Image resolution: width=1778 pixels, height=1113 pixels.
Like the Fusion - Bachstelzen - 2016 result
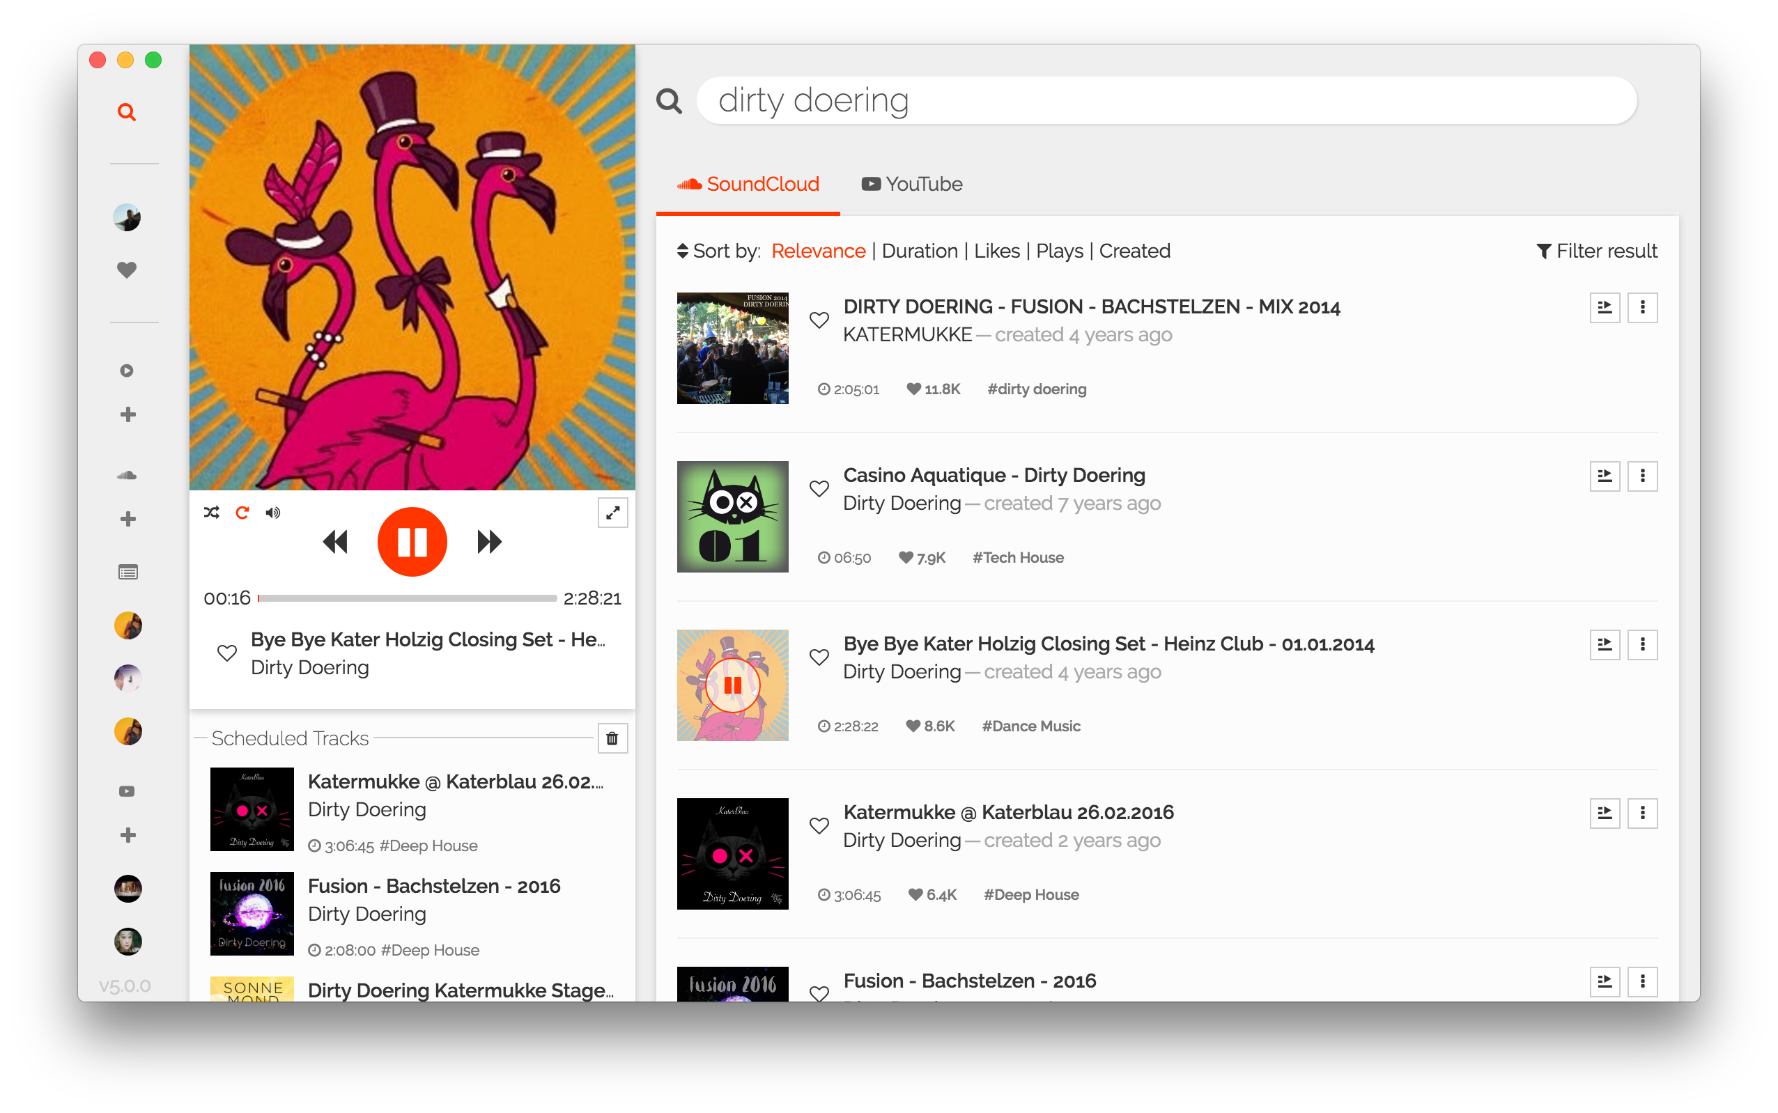tap(819, 993)
